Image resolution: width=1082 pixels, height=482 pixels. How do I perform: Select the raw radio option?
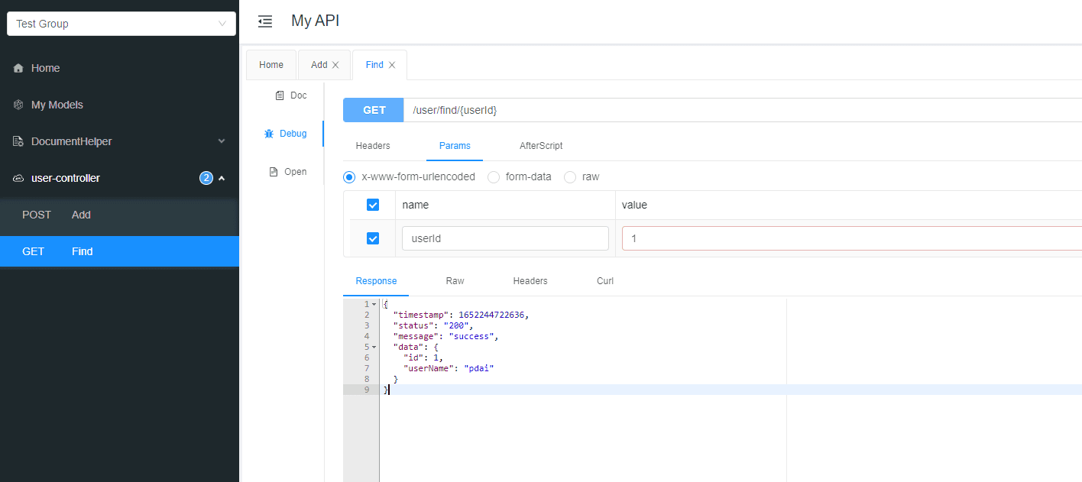(x=570, y=176)
